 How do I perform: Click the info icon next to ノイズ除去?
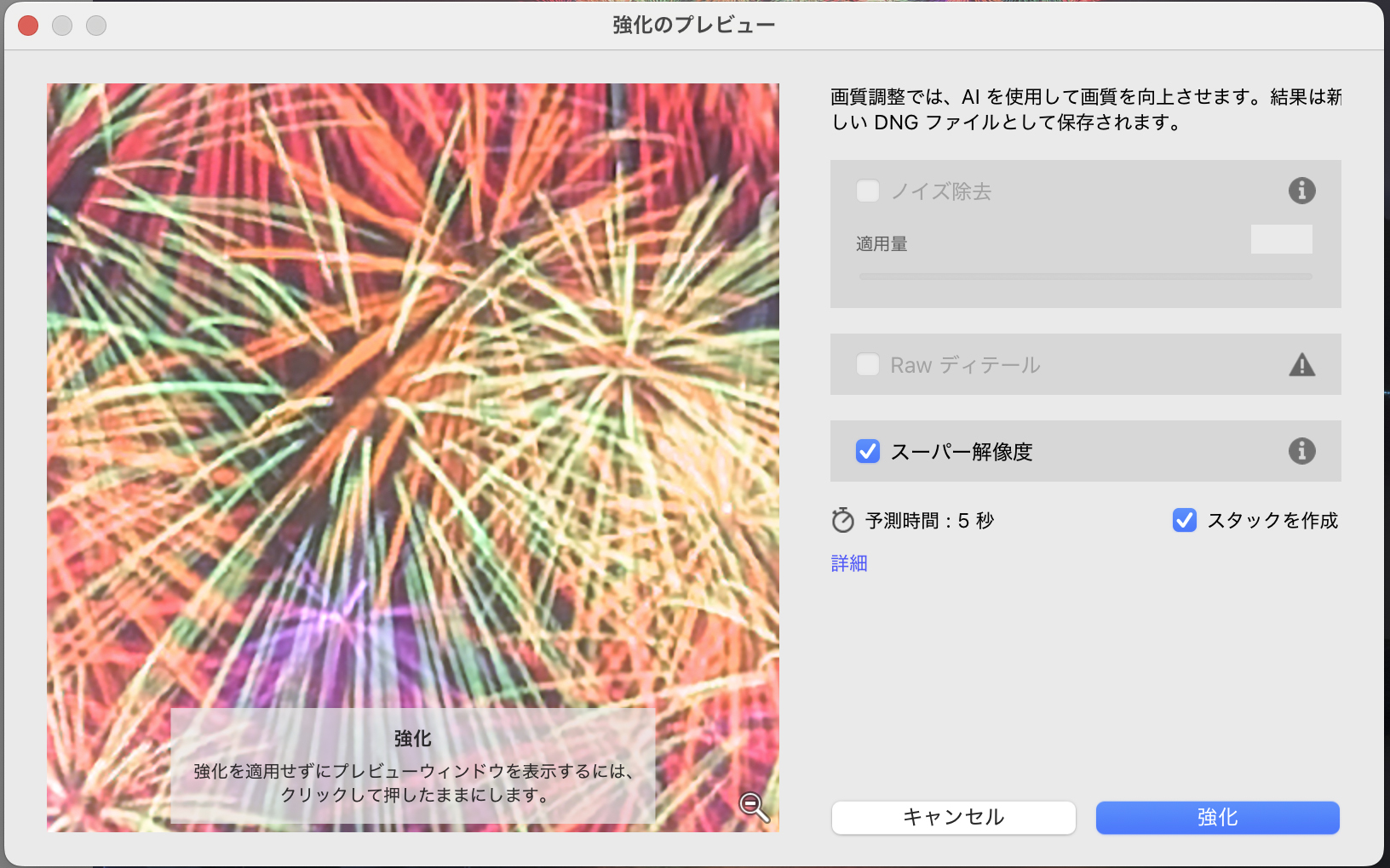[1302, 191]
